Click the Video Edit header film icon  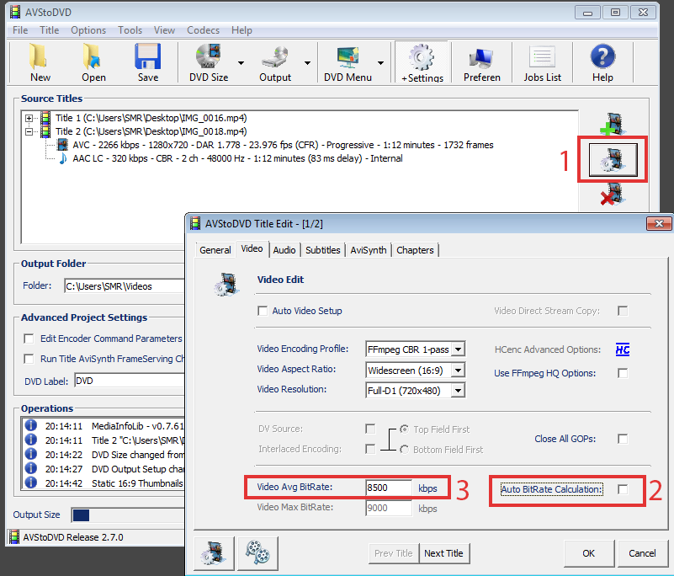click(226, 285)
